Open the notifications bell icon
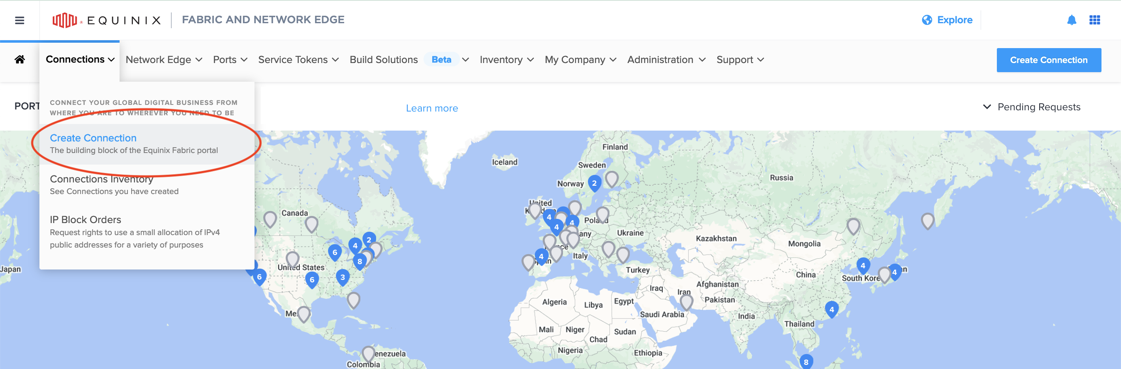The image size is (1121, 369). coord(1072,20)
